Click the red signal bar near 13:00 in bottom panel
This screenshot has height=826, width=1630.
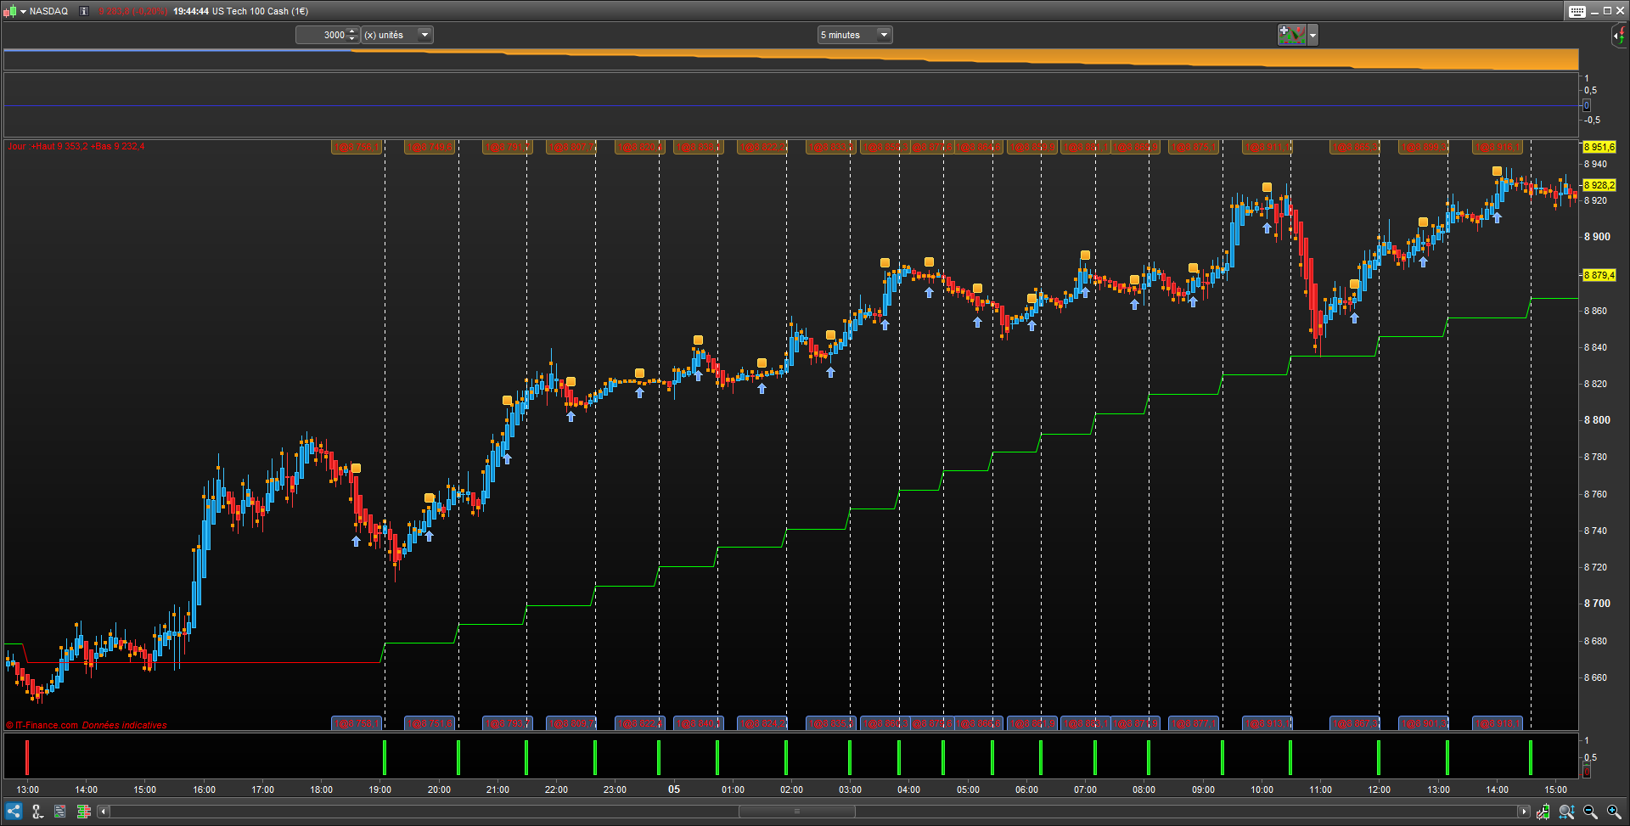point(27,757)
